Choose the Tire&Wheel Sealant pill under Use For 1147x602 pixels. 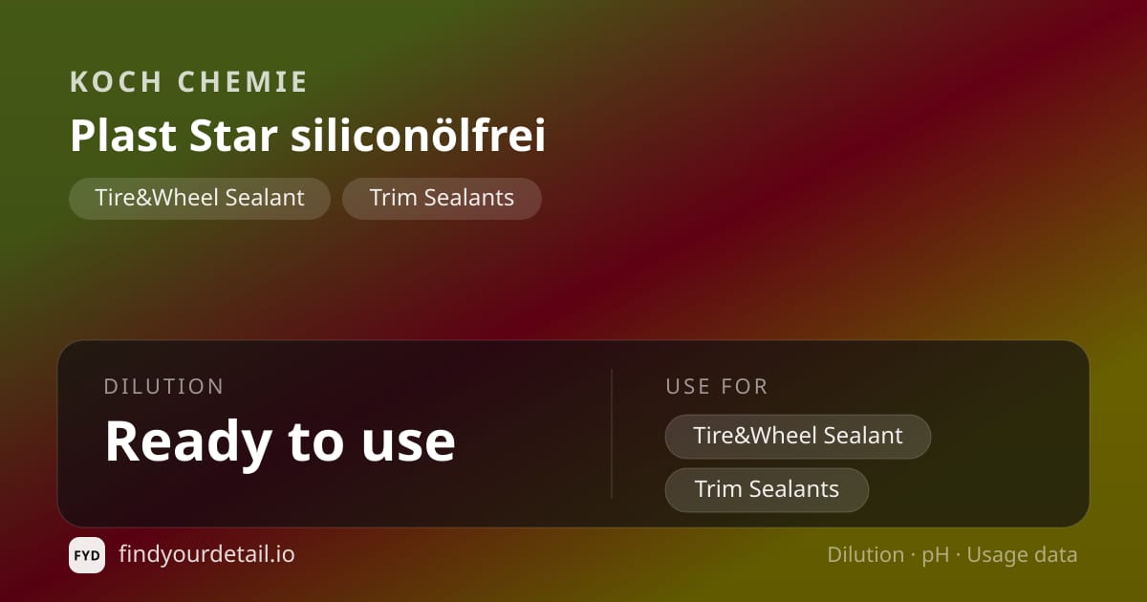coord(798,436)
